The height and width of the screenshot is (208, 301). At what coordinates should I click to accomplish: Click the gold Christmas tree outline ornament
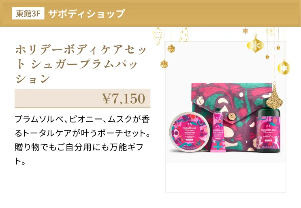pos(184,34)
